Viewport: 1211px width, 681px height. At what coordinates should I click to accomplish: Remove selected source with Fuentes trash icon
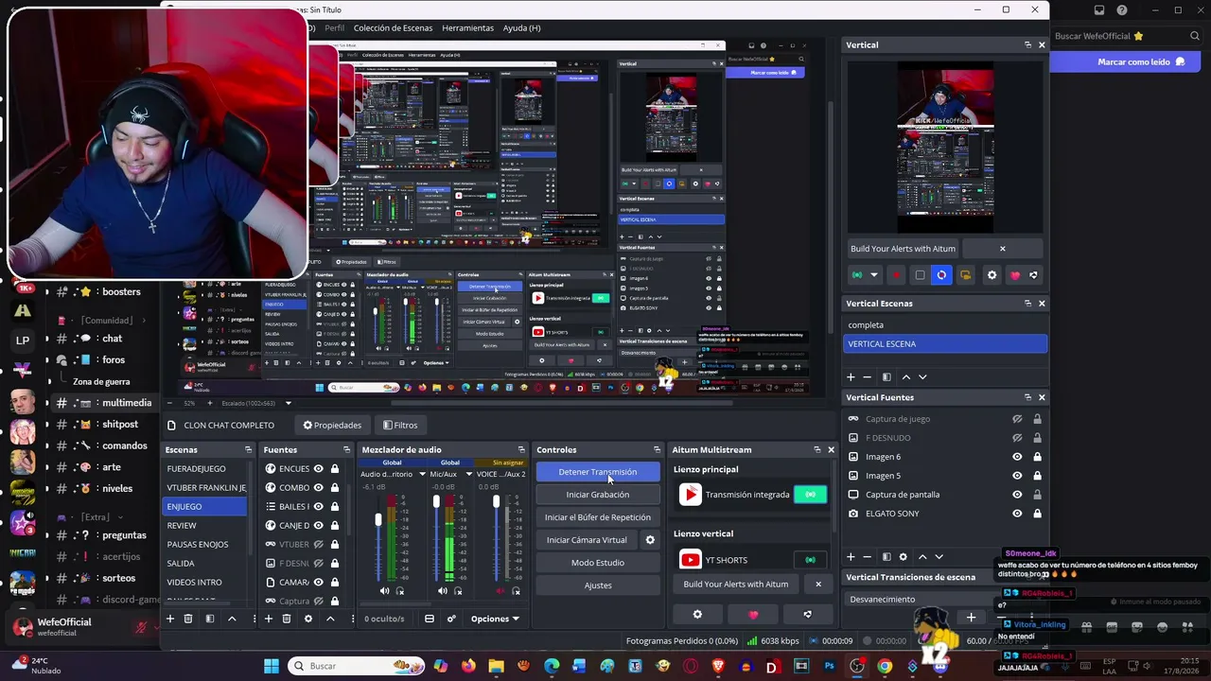coord(287,619)
